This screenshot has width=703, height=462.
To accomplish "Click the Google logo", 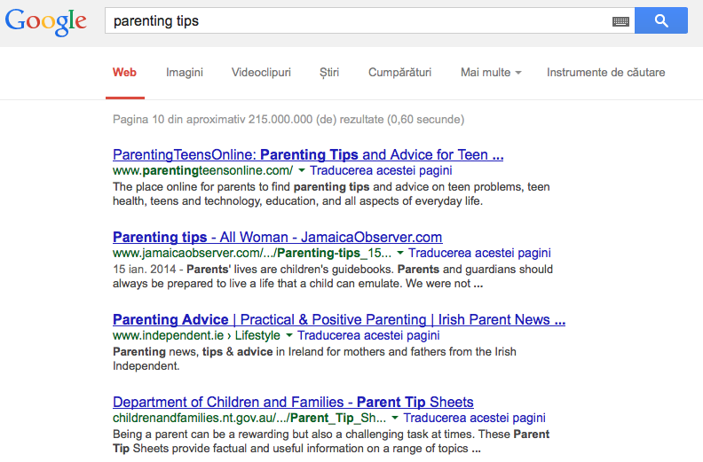I will pyautogui.click(x=46, y=23).
